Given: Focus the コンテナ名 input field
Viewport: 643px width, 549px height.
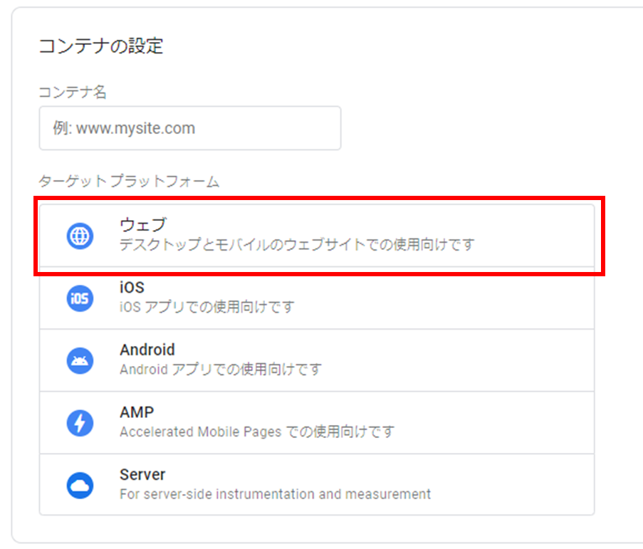Looking at the screenshot, I should click(x=190, y=128).
